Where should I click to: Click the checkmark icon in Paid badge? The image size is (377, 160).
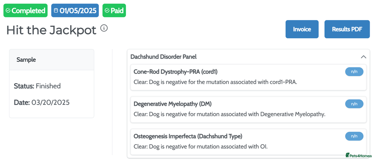(x=107, y=11)
